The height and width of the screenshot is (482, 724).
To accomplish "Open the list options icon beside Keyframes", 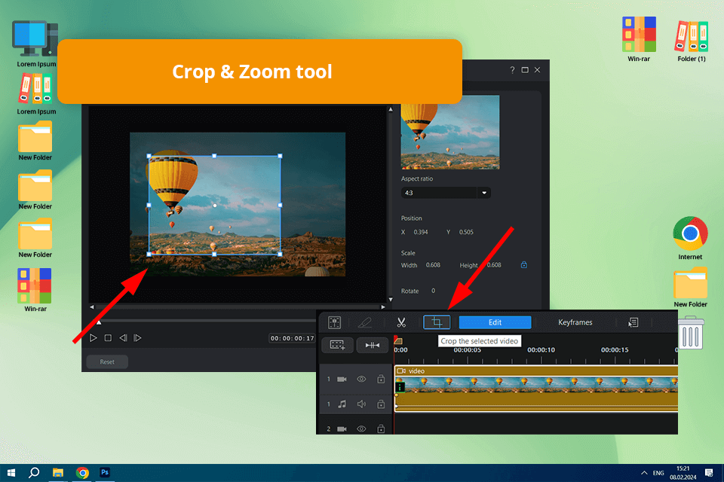I will click(633, 322).
